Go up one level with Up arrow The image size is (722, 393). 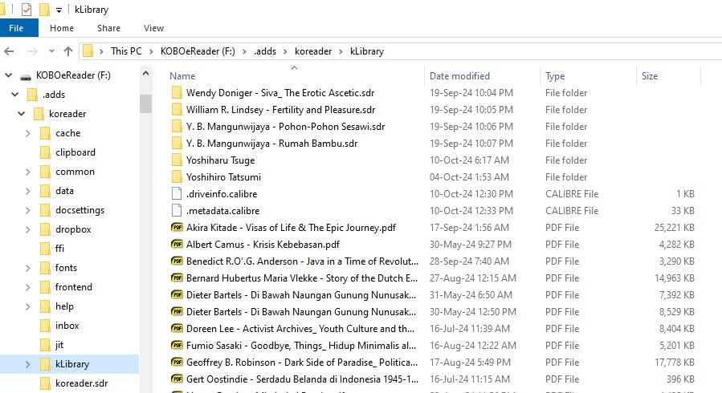68,51
